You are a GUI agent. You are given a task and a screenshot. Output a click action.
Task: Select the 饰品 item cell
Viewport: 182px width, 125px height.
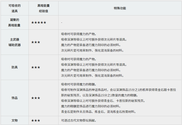tap(15, 98)
